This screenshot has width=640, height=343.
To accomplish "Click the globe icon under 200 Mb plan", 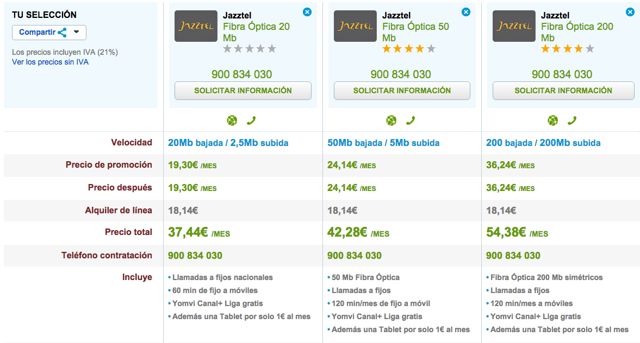I will click(553, 120).
